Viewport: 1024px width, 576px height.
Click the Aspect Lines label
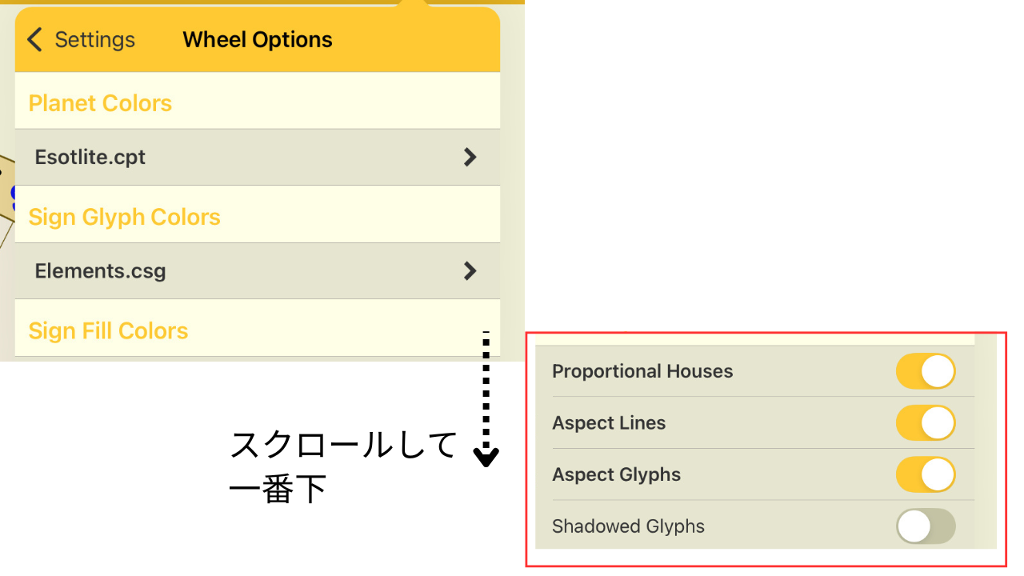coord(609,423)
